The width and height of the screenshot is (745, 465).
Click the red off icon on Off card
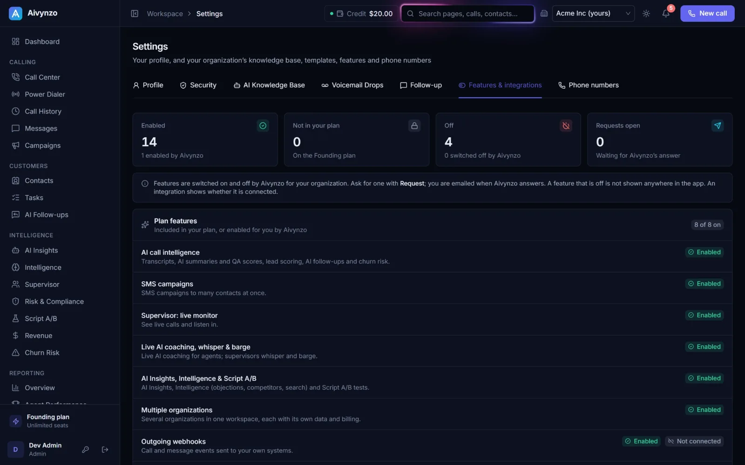click(x=566, y=126)
